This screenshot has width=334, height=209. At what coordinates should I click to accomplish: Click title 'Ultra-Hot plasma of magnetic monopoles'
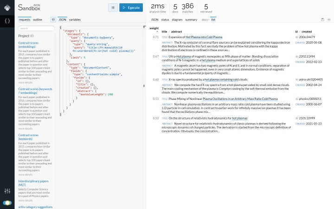click(220, 58)
